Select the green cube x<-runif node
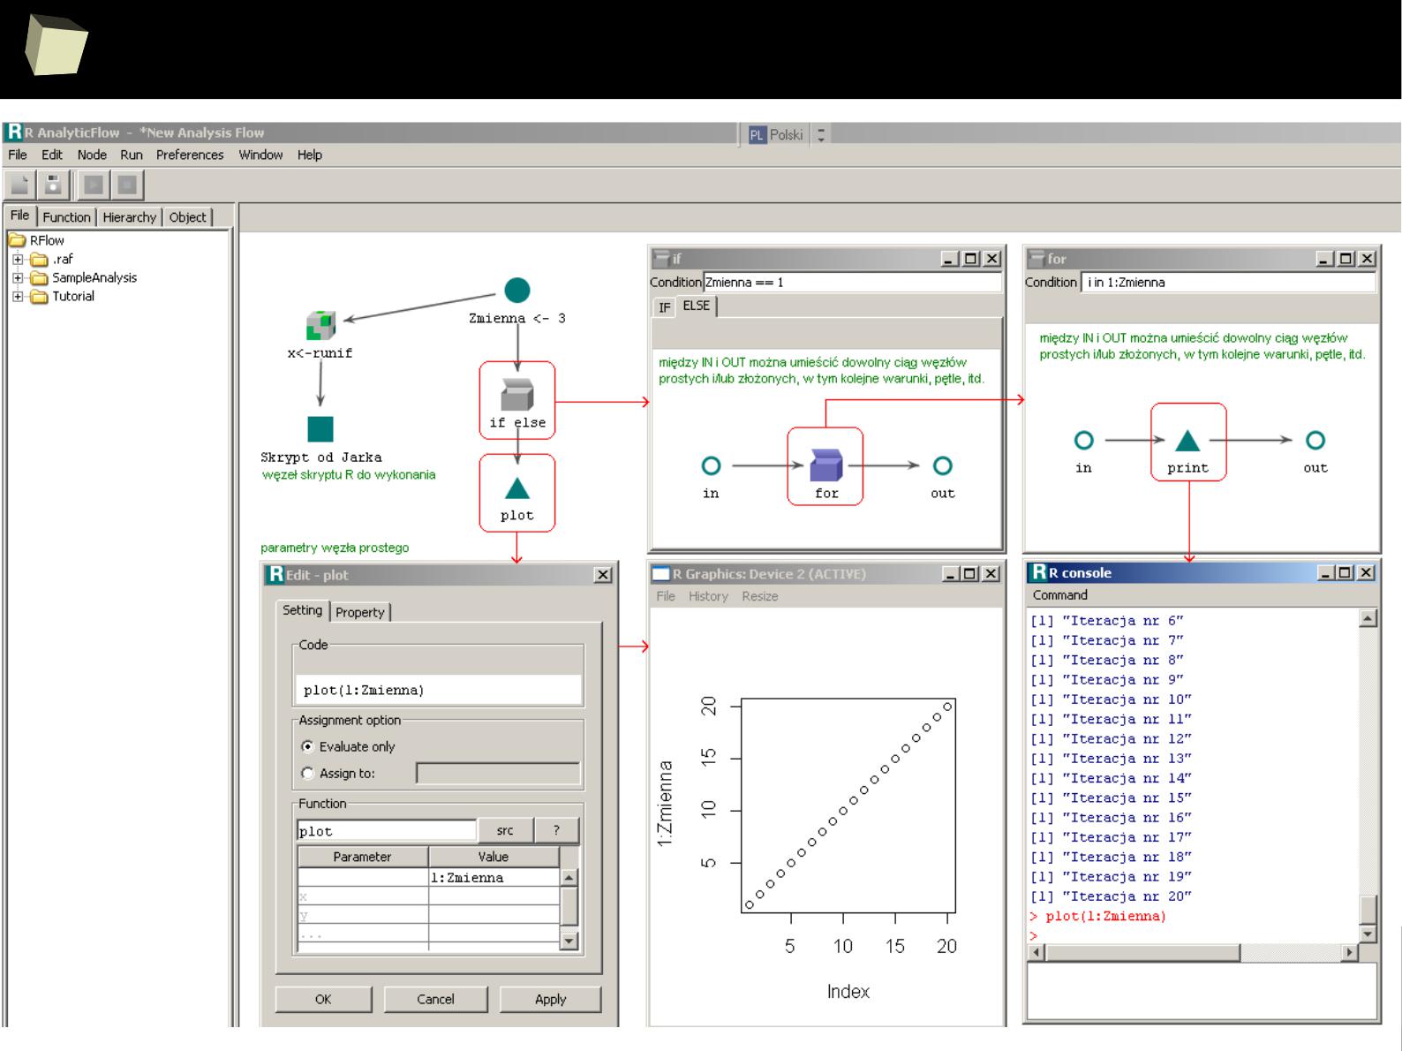Image resolution: width=1402 pixels, height=1051 pixels. tap(320, 325)
